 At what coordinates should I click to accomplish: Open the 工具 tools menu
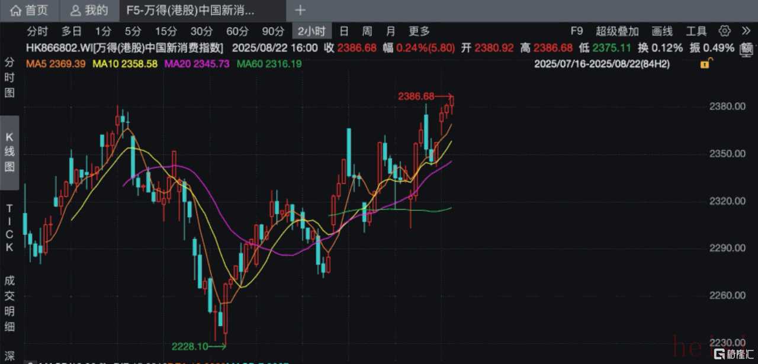point(696,31)
